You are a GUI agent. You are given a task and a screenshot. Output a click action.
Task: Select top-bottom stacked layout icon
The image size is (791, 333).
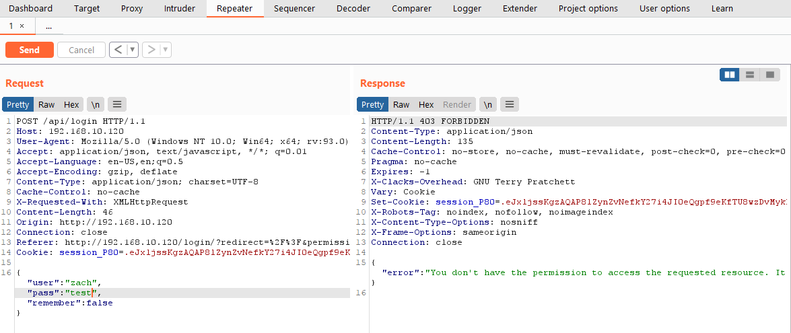pyautogui.click(x=749, y=75)
